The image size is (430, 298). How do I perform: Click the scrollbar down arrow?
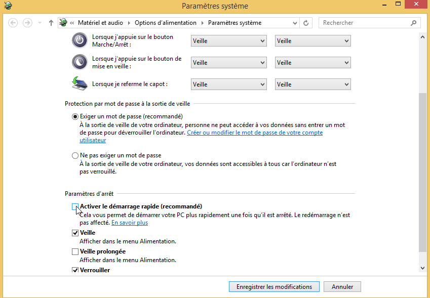coord(422,268)
